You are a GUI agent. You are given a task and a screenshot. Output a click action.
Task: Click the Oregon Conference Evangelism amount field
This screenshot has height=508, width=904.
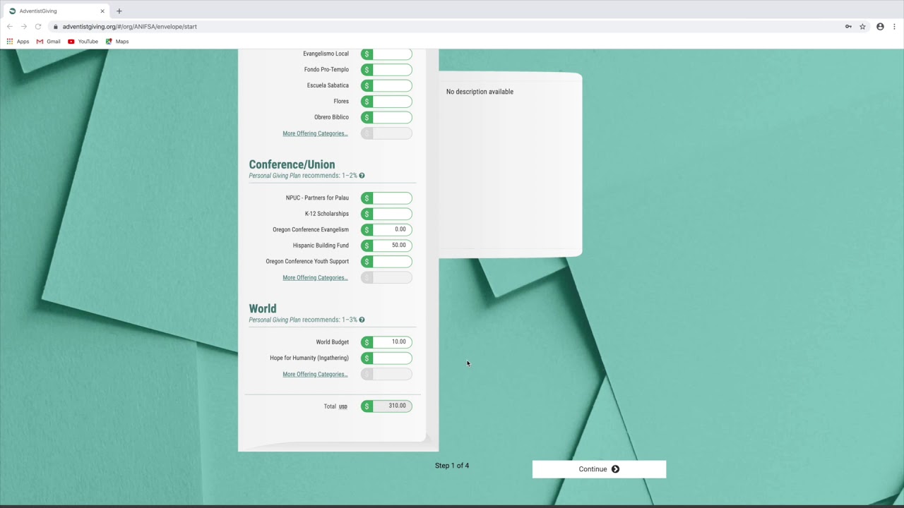[x=386, y=229]
